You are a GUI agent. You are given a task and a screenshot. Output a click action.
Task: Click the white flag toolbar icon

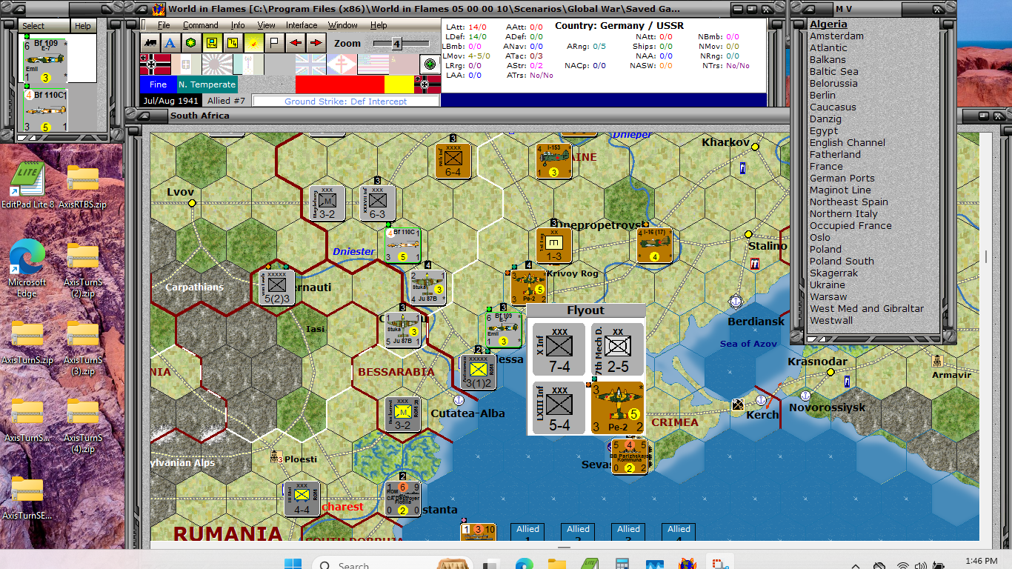(x=275, y=43)
